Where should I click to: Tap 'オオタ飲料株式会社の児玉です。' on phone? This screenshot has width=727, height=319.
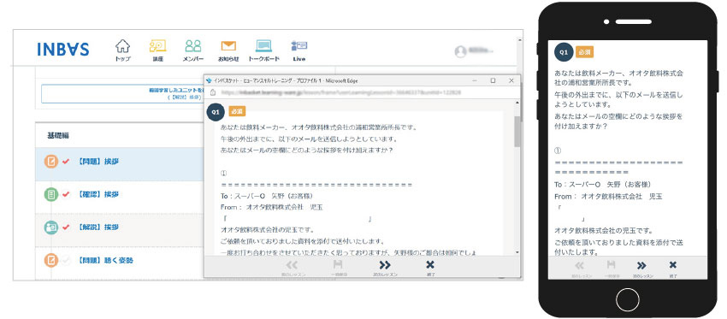pyautogui.click(x=604, y=230)
